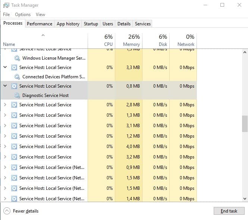Maximize the Task Manager window

tap(222, 5)
